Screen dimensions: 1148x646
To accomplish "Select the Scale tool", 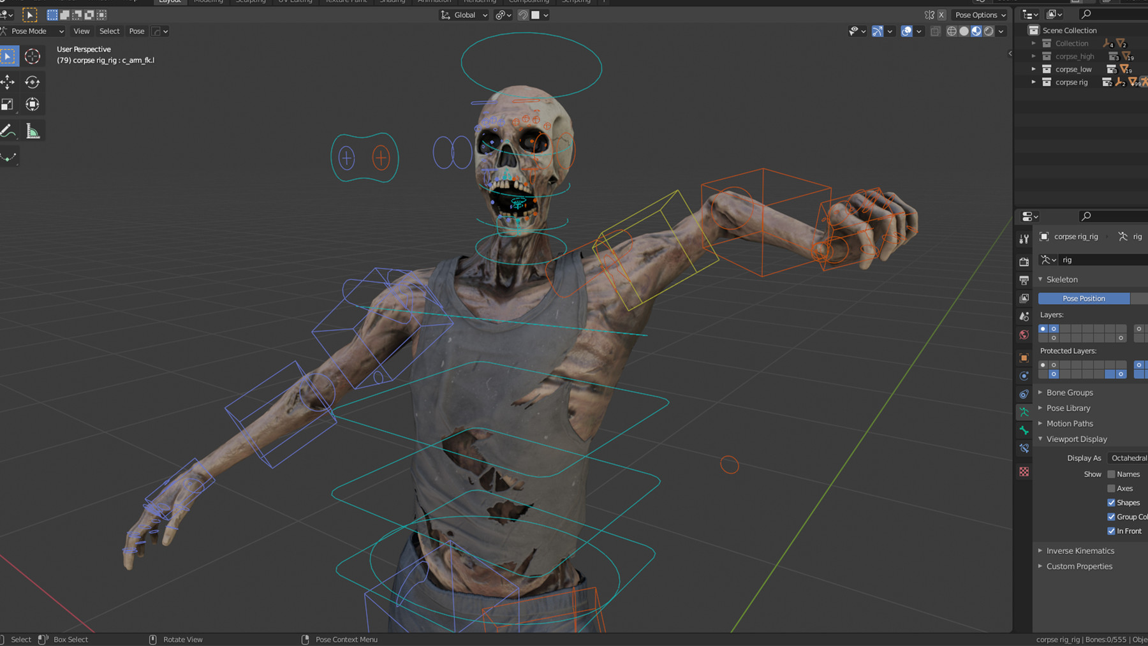I will (x=8, y=104).
